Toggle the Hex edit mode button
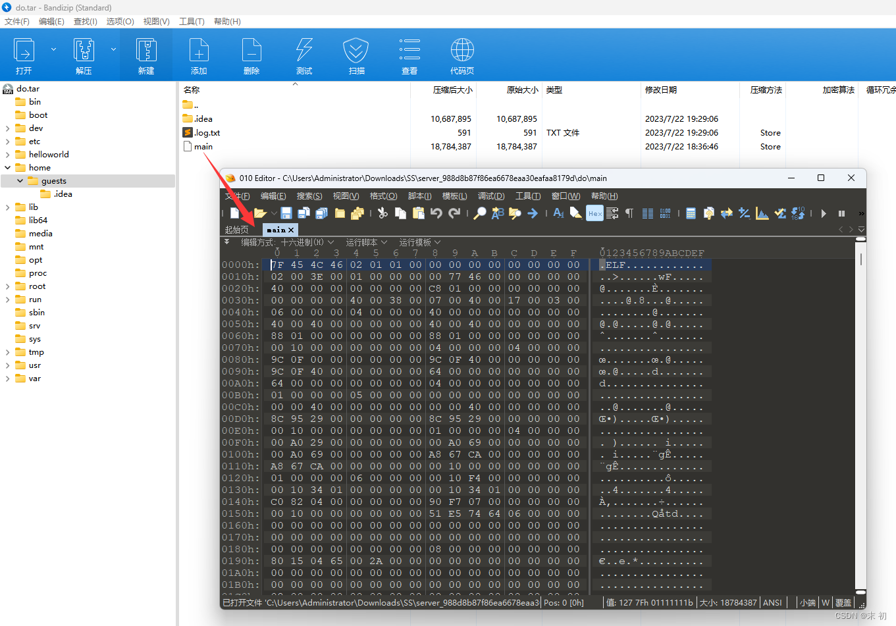This screenshot has width=896, height=626. pos(594,213)
